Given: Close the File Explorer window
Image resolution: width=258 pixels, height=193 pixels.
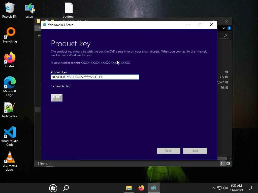Looking at the screenshot, I should 226,21.
